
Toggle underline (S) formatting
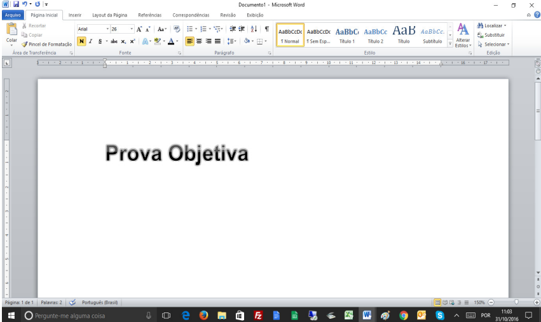100,41
